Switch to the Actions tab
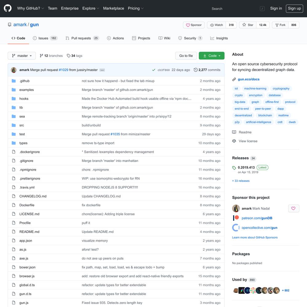Image resolution: width=307 pixels, height=307 pixels. 115,38
